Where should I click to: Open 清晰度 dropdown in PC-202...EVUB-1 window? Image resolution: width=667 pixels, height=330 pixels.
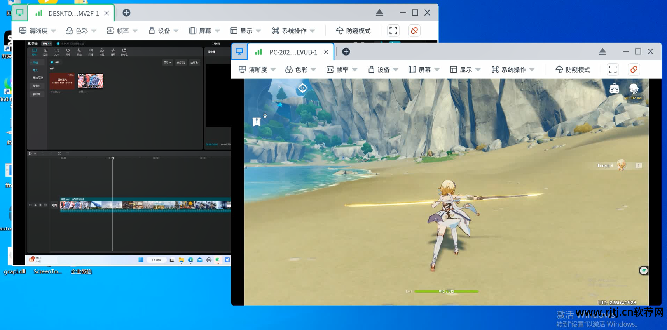point(257,69)
